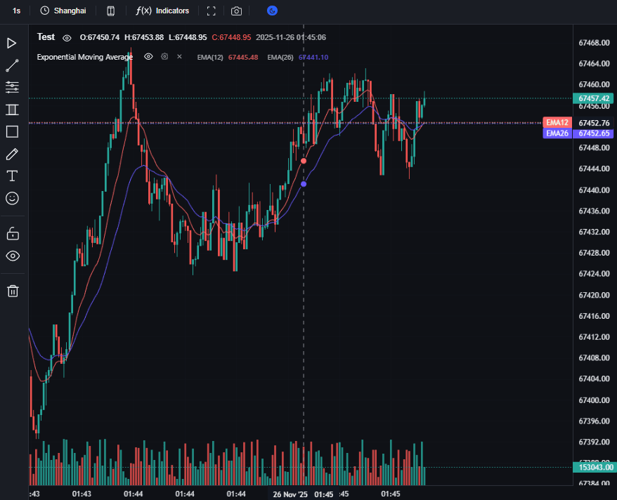Take a chart screenshot with the camera icon
Screen dimensions: 617x500
[x=237, y=11]
